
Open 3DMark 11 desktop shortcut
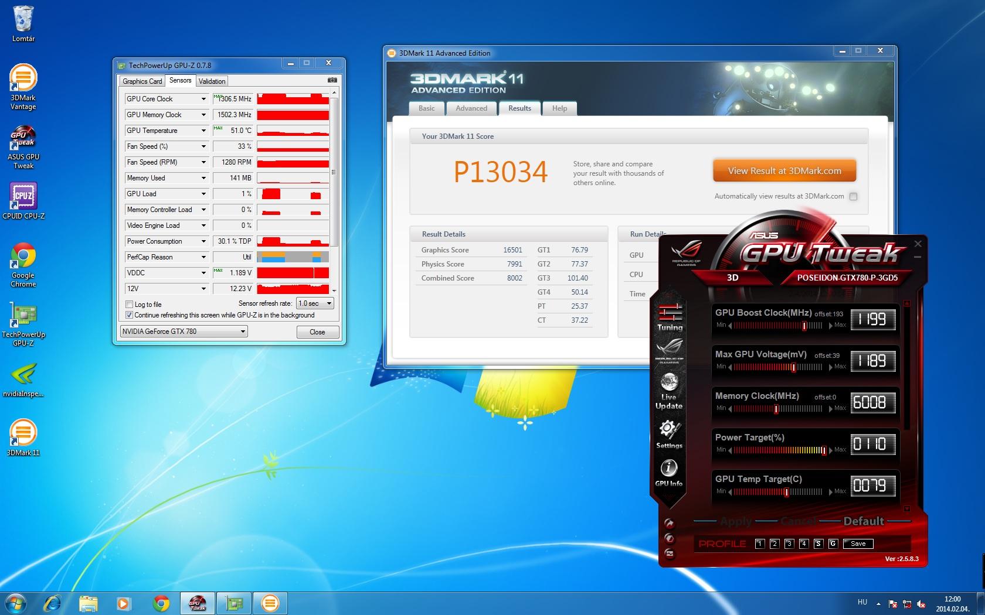tap(23, 438)
